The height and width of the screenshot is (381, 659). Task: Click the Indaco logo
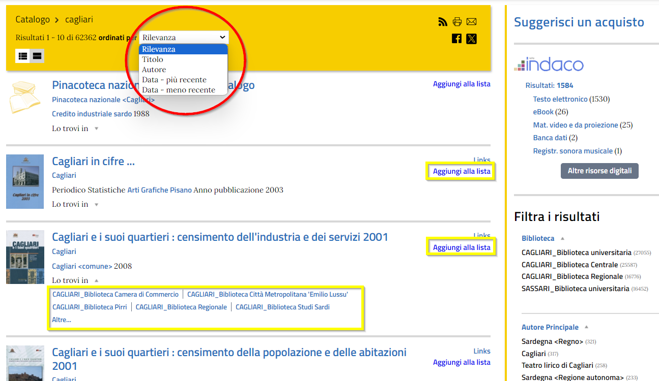[x=549, y=65]
